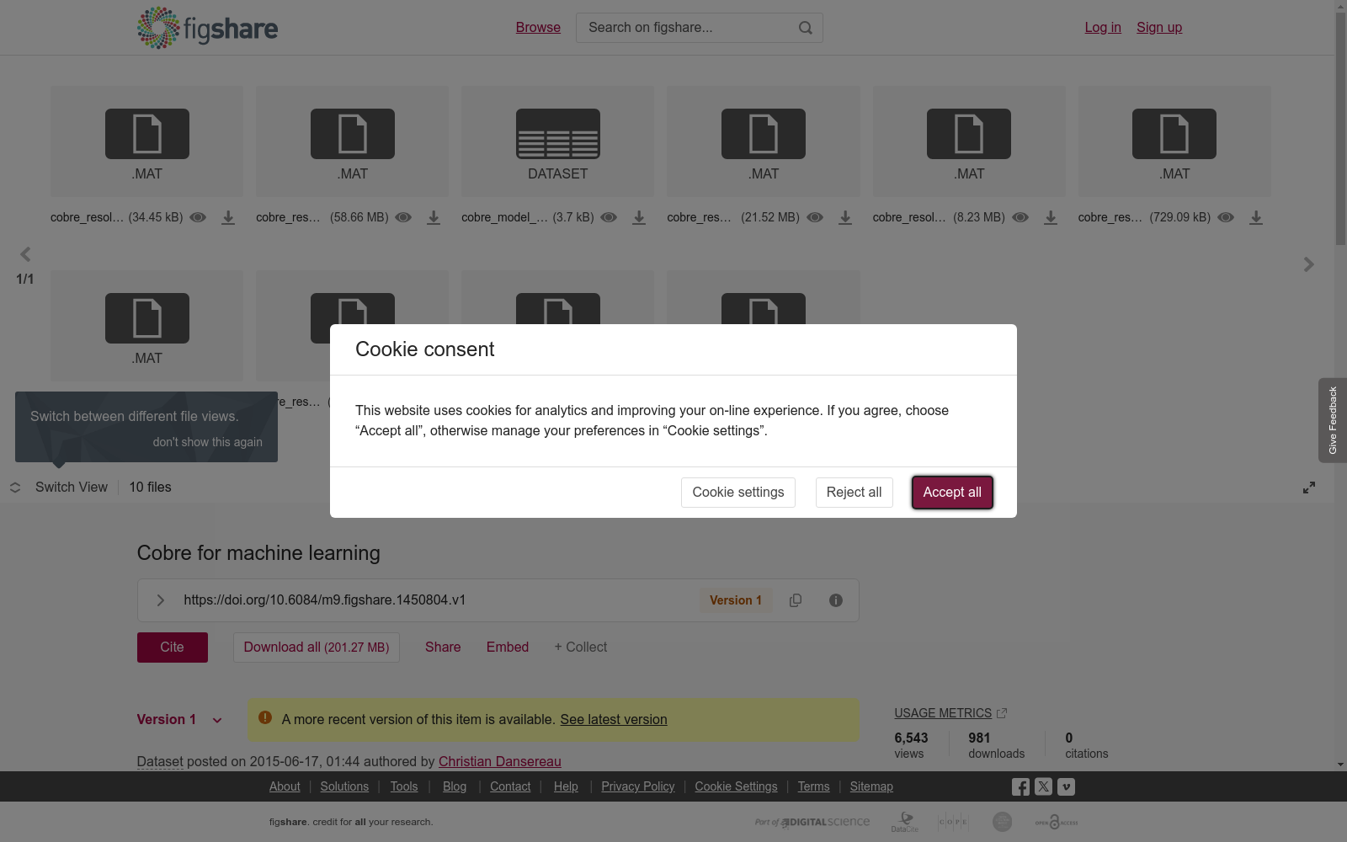Screen dimensions: 1347x842
Task: Expand the DOI details chevron
Action: (x=160, y=600)
